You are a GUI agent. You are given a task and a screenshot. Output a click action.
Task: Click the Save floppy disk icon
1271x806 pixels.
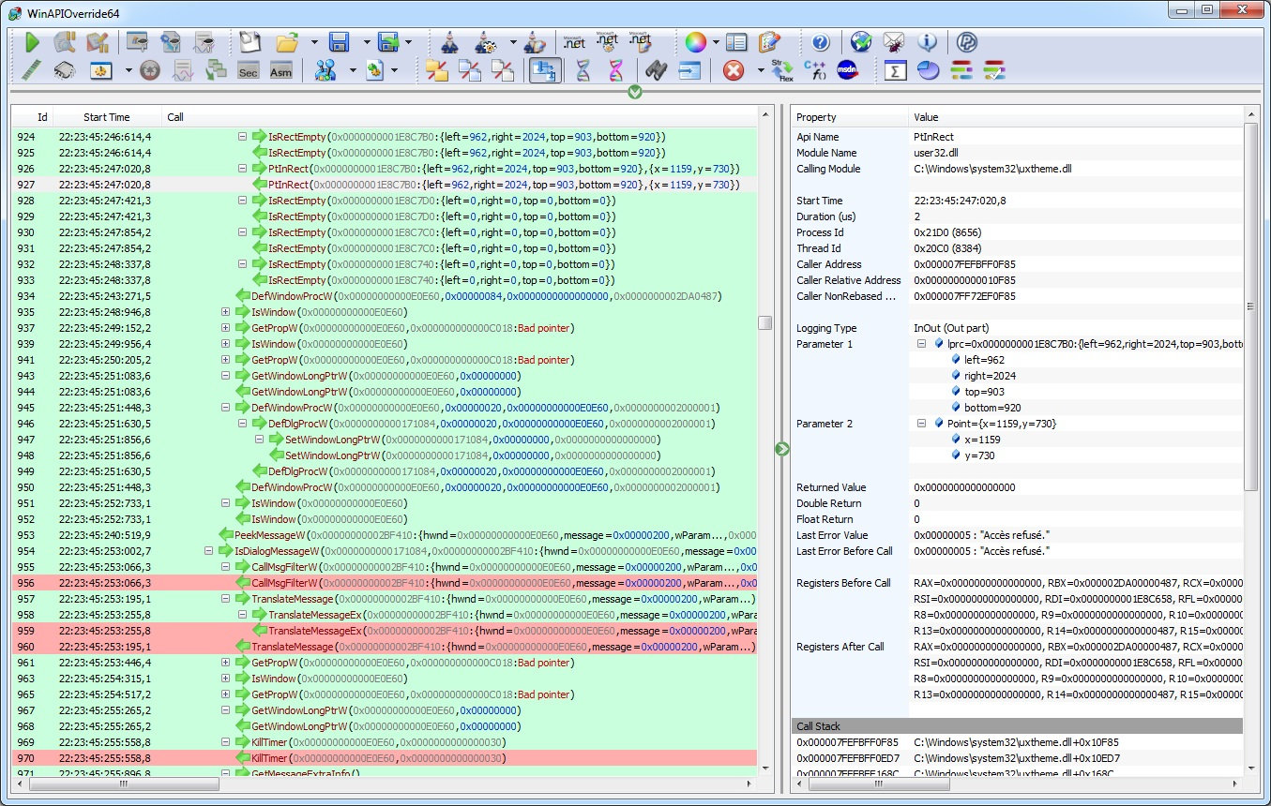point(339,42)
